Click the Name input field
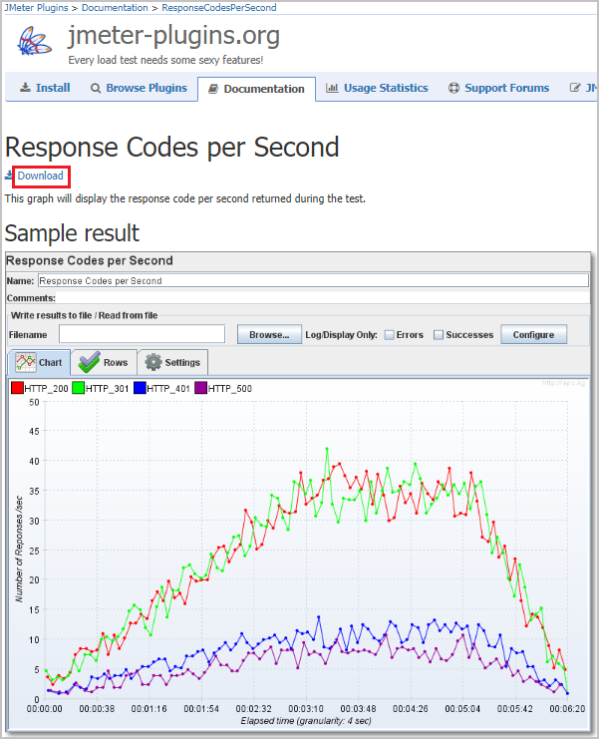The image size is (599, 739). [x=313, y=280]
